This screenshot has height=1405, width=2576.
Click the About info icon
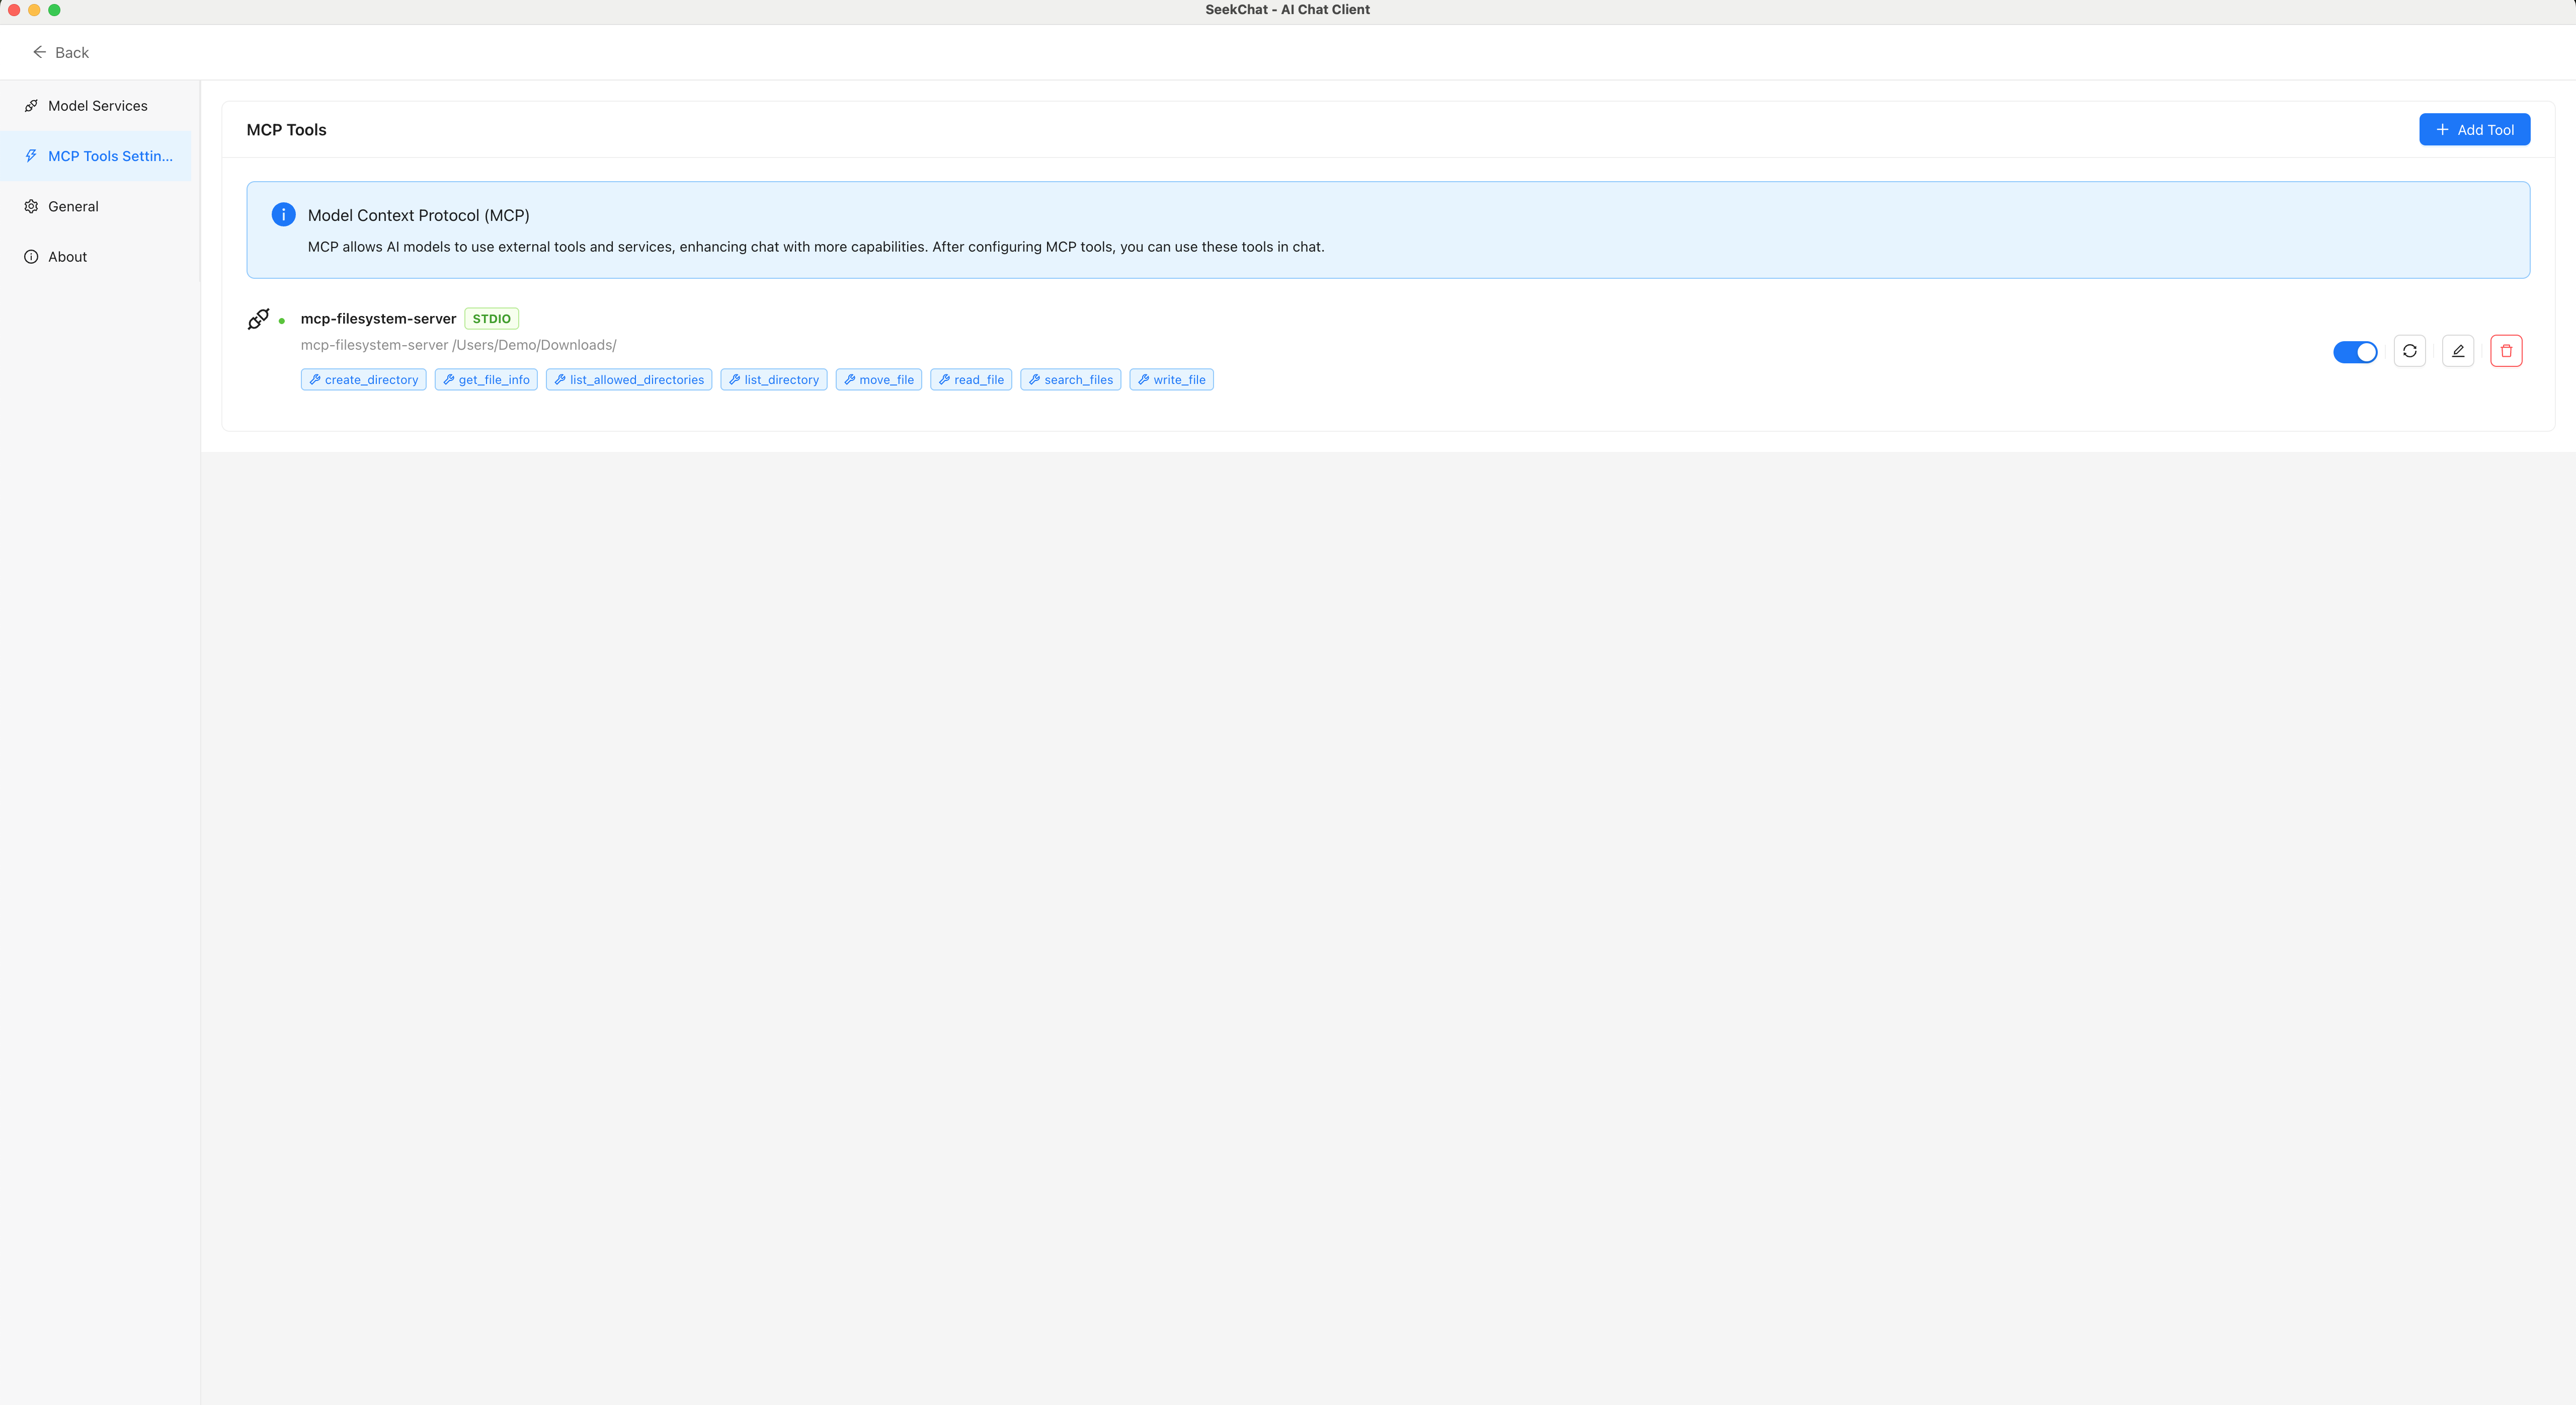click(31, 257)
